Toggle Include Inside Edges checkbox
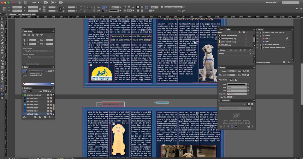 (x=25, y=64)
